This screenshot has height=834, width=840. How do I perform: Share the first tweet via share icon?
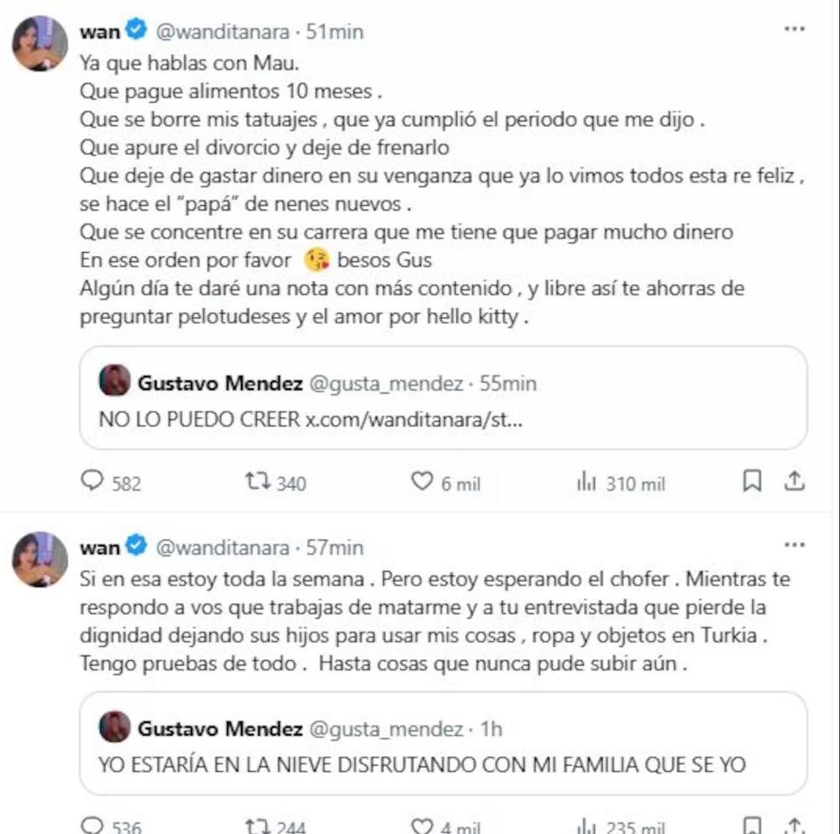click(795, 481)
